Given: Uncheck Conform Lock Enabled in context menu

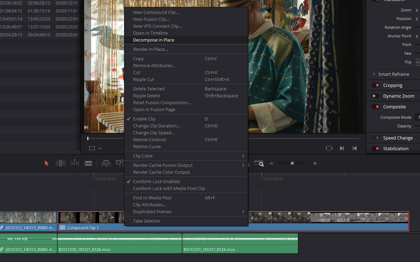Looking at the screenshot, I should coord(186,181).
